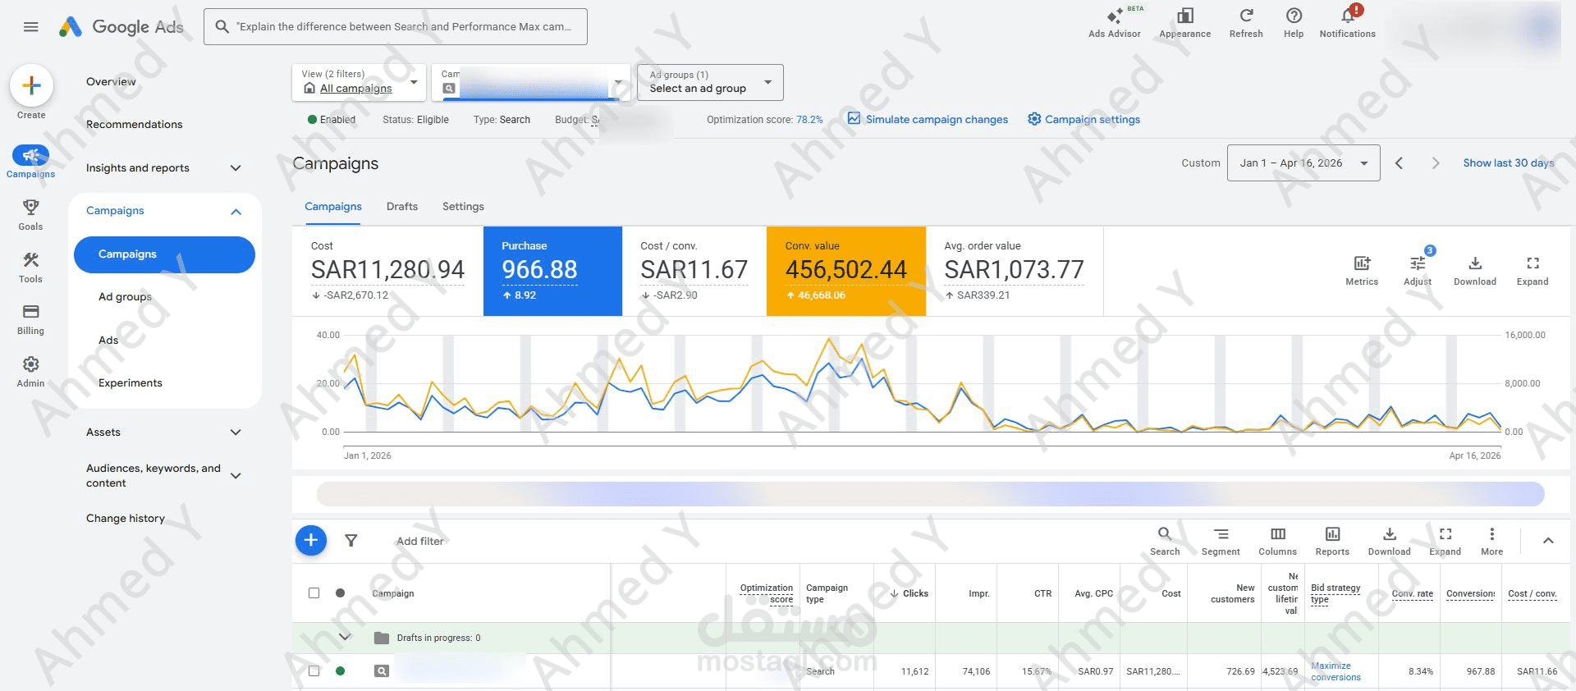Open the Maximize conversions bid strategy link
Screen dimensions: 1576x691
(1335, 671)
